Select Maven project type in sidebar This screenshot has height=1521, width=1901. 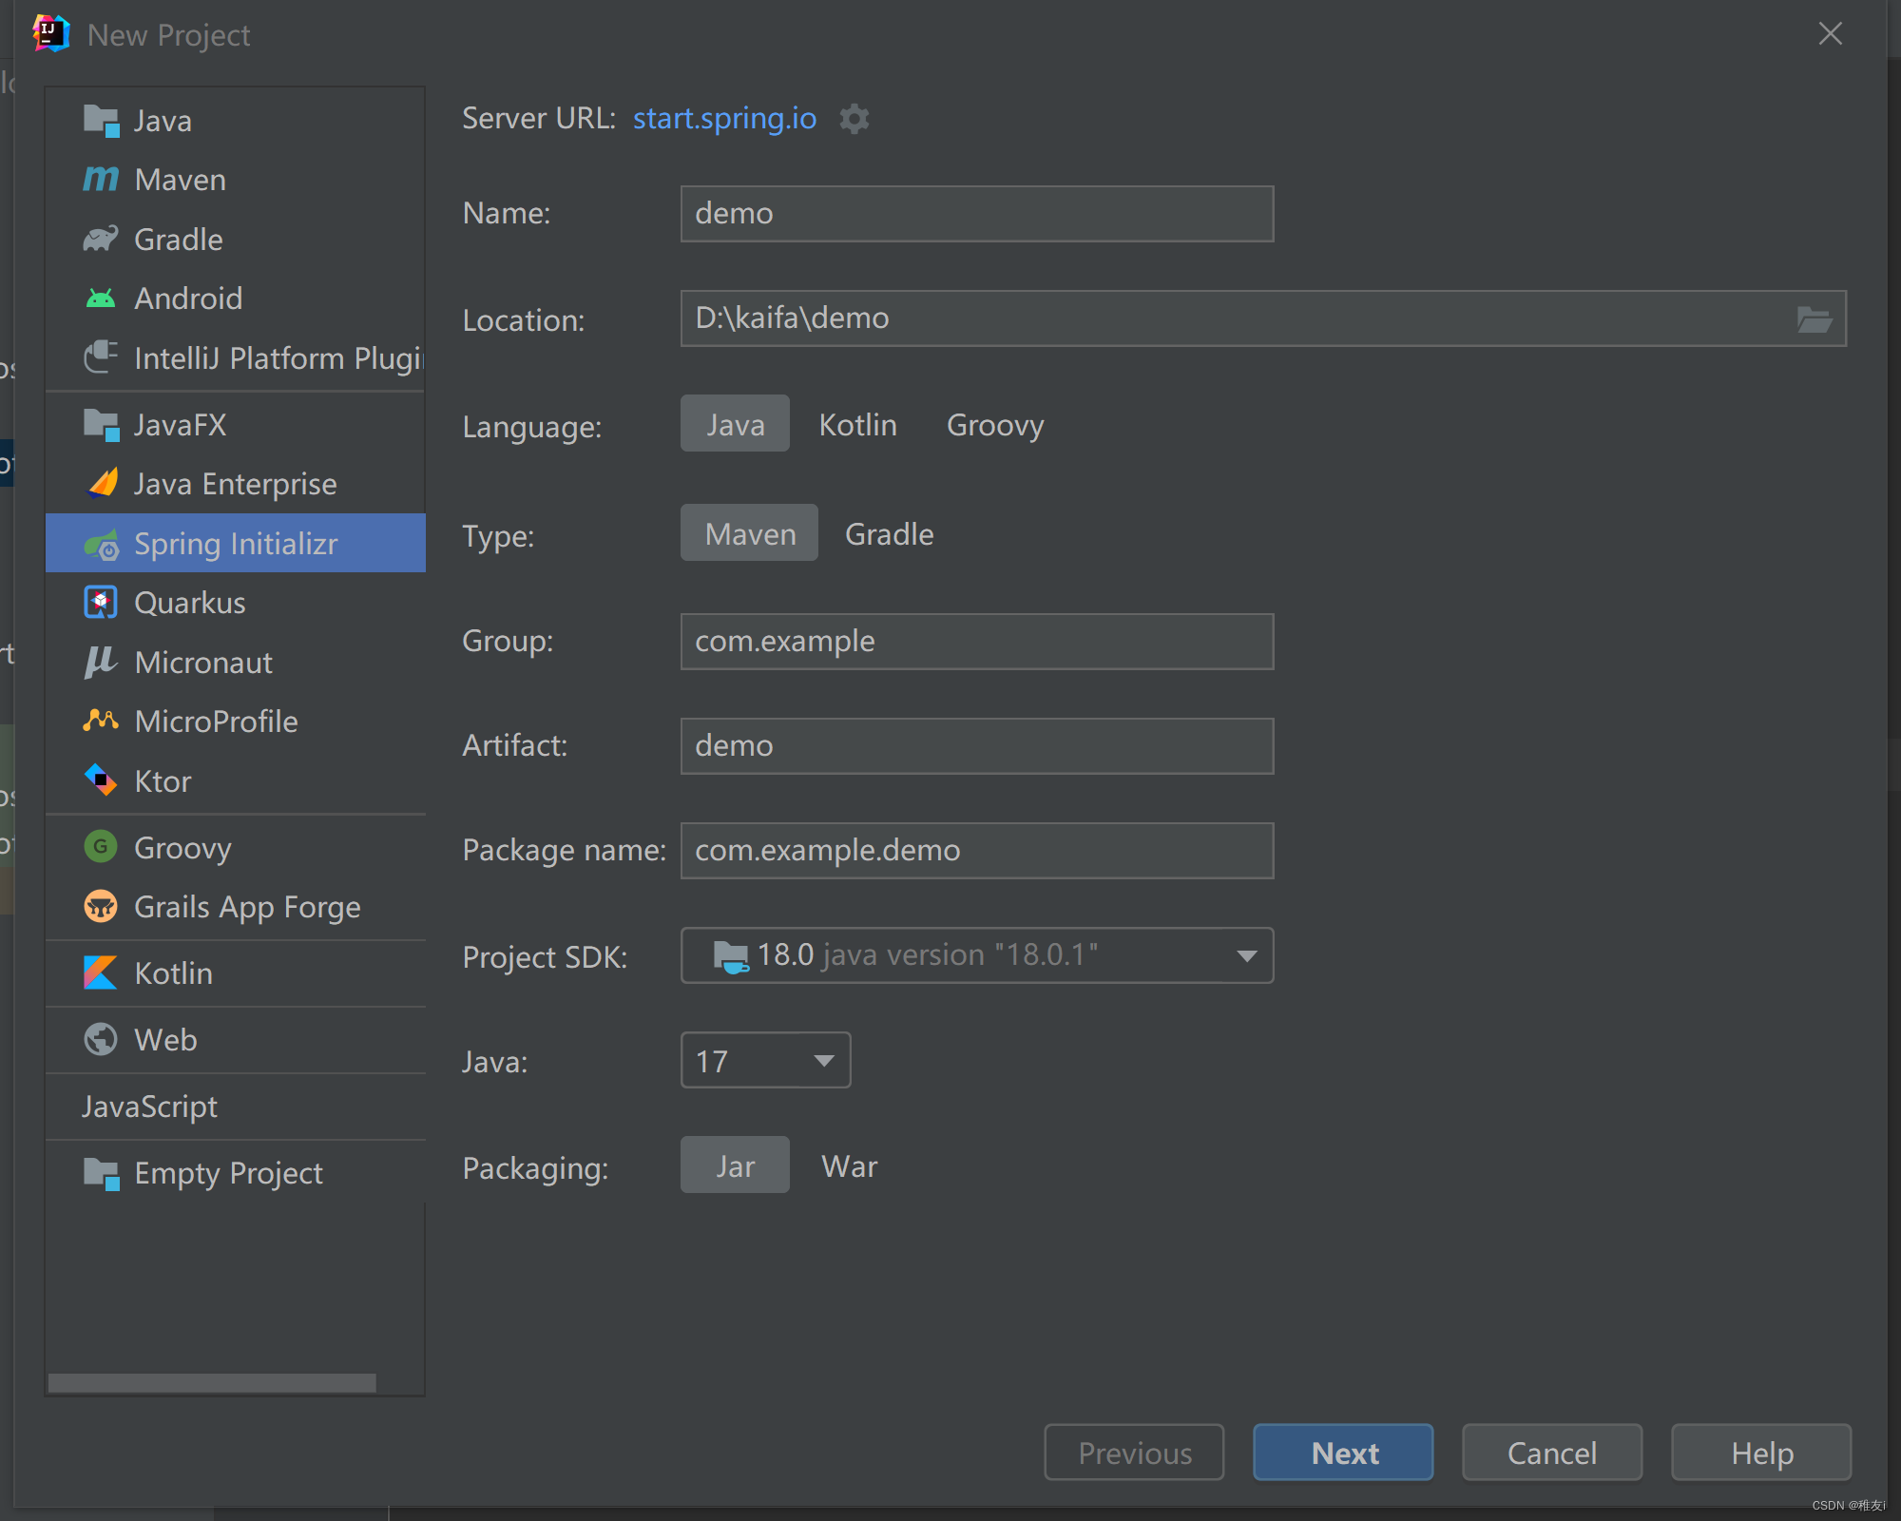pyautogui.click(x=235, y=180)
